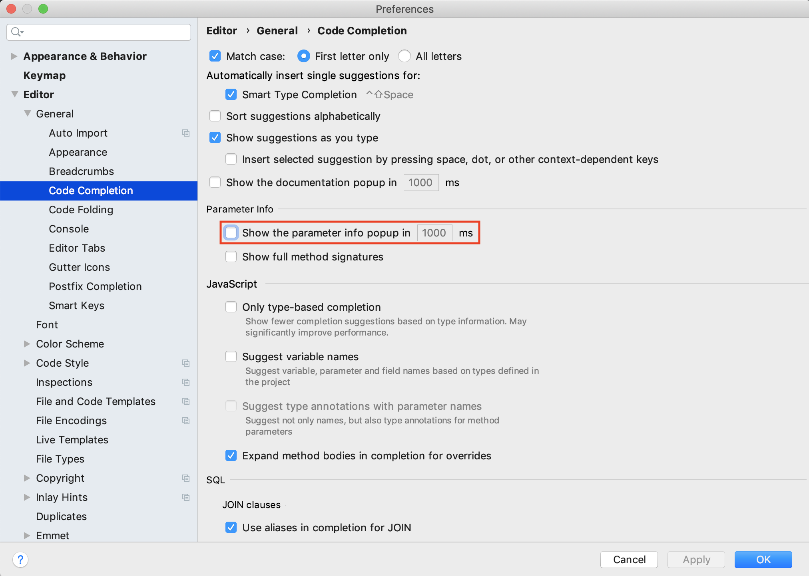
Task: Click project-level icon beside File Encodings
Action: click(186, 421)
